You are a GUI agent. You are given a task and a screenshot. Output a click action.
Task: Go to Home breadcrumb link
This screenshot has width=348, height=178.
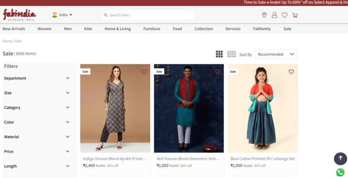pos(7,41)
